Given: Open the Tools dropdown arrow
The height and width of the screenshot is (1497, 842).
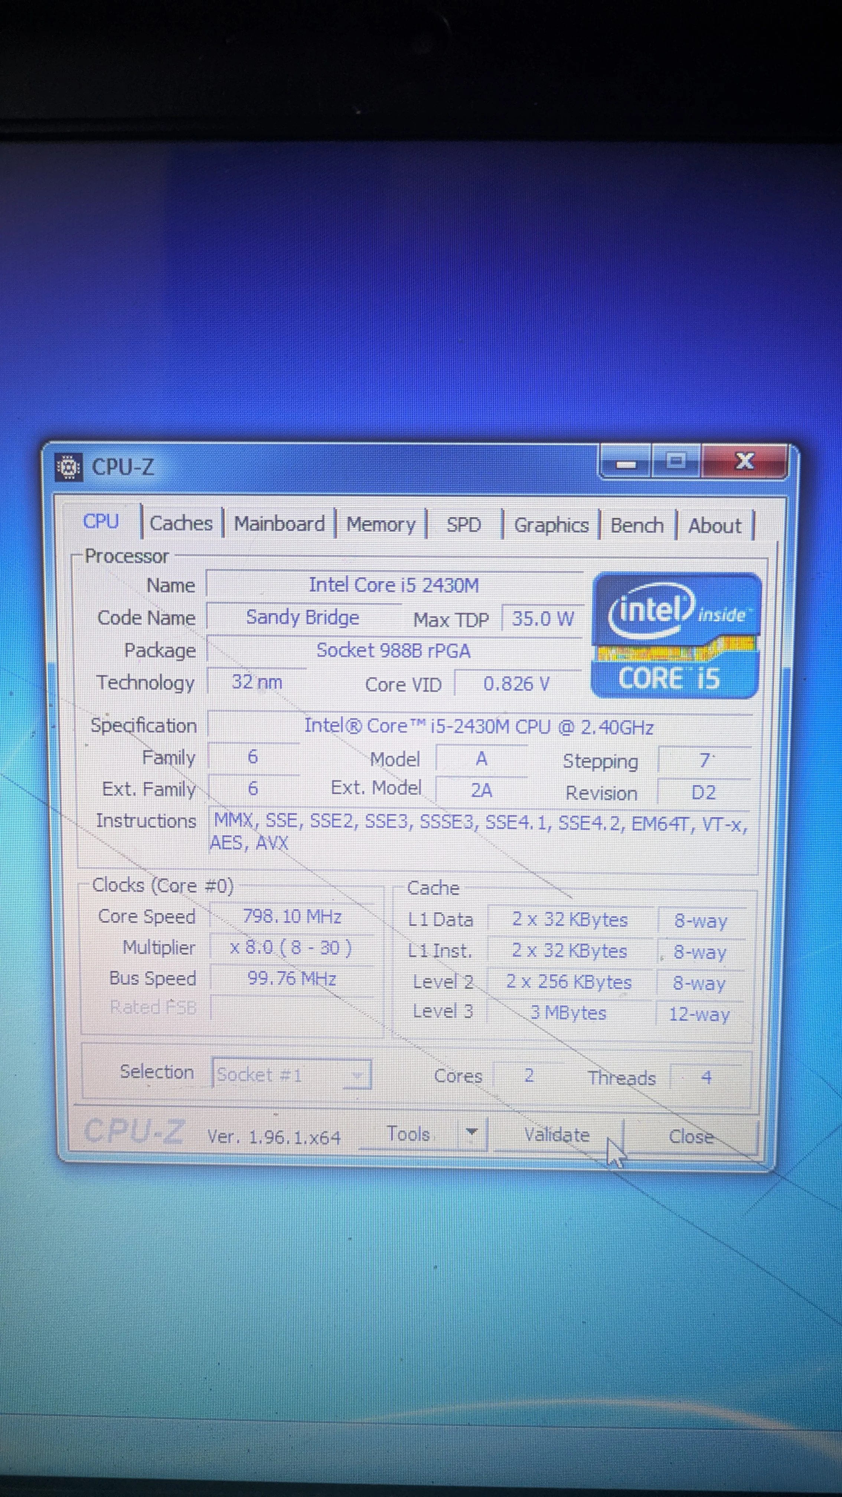Looking at the screenshot, I should pyautogui.click(x=472, y=1132).
